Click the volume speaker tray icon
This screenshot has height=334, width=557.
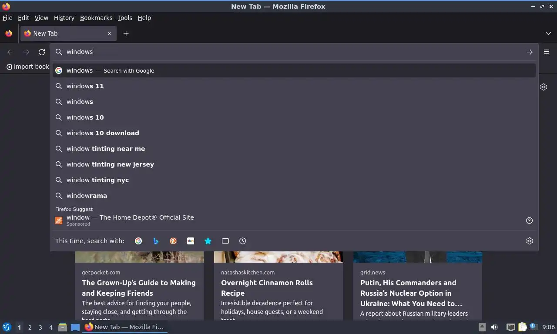pos(494,327)
